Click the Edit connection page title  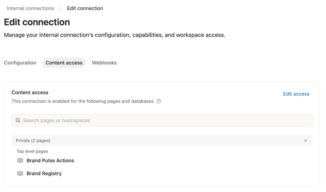point(37,22)
